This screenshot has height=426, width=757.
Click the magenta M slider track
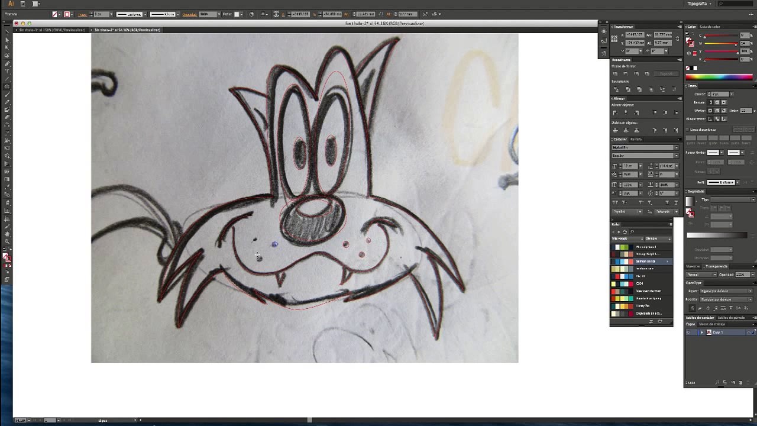tap(721, 44)
